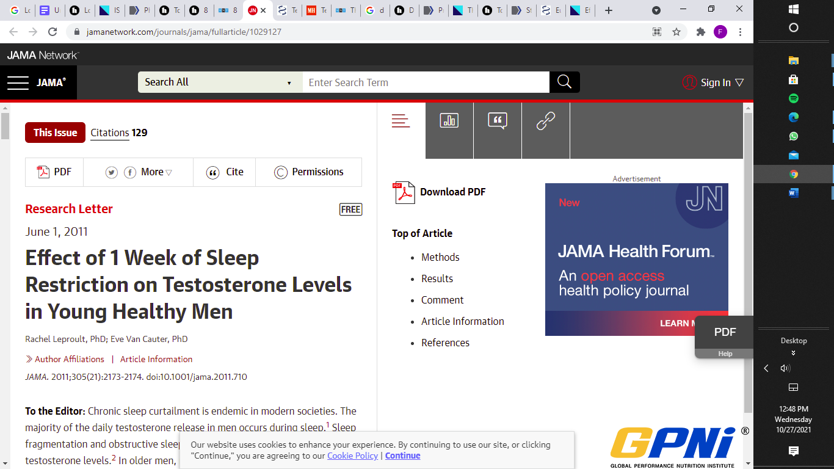Share article via Twitter icon

click(x=111, y=173)
